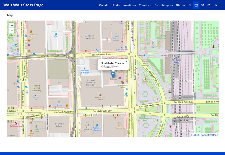Open the Scorekeepers page

164,5
